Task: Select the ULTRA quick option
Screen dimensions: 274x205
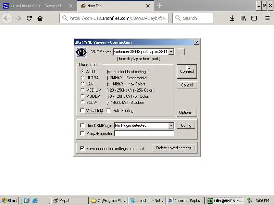Action: (x=82, y=78)
